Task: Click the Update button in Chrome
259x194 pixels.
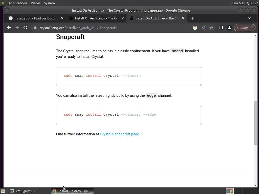Action: 243,28
